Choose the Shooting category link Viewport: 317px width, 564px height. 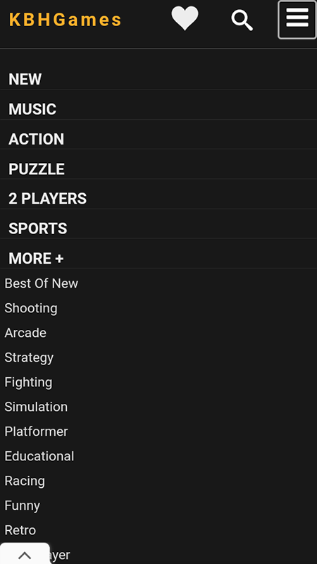click(x=31, y=308)
